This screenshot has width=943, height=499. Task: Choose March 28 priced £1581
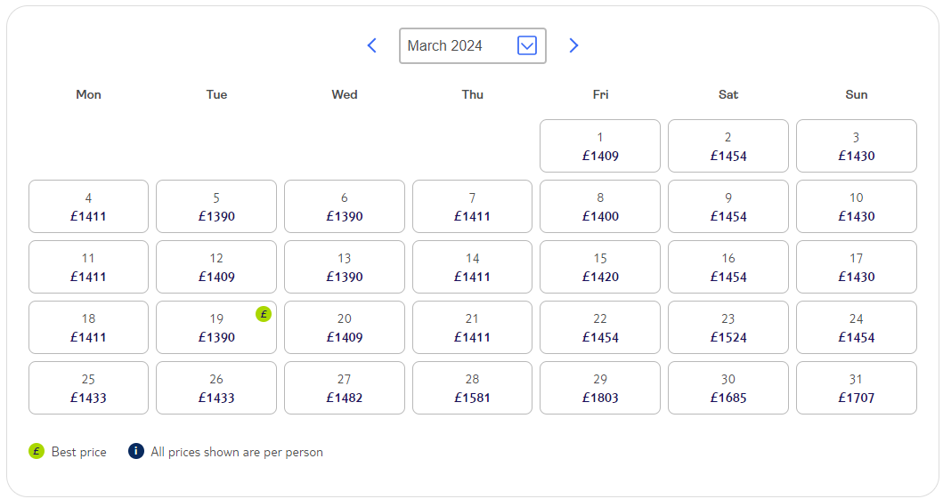tap(472, 388)
